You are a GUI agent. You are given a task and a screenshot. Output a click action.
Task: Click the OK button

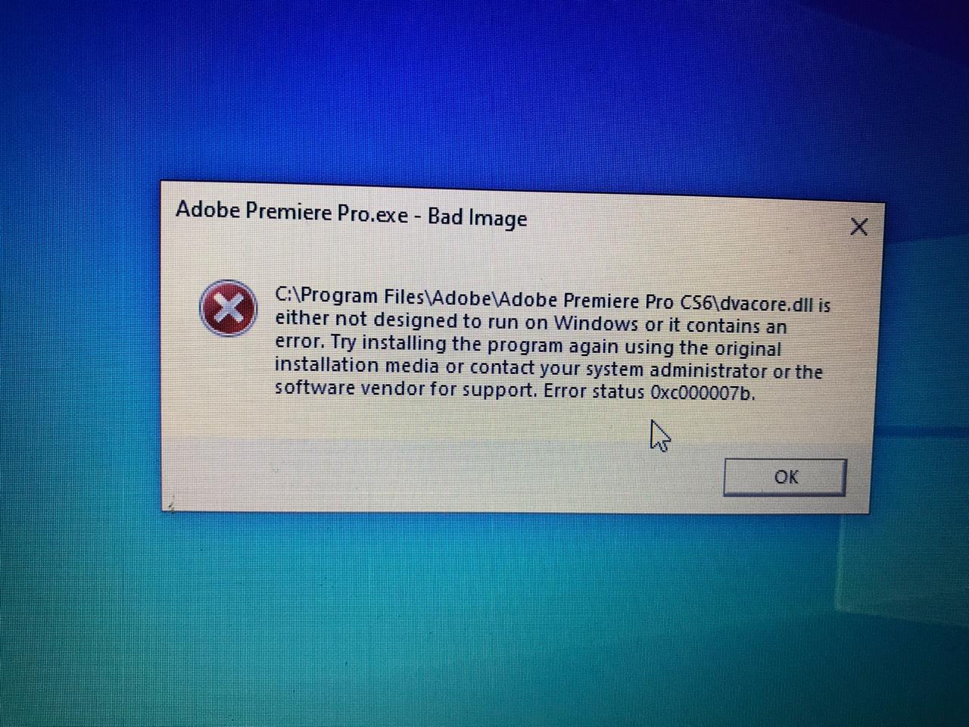pyautogui.click(x=784, y=477)
